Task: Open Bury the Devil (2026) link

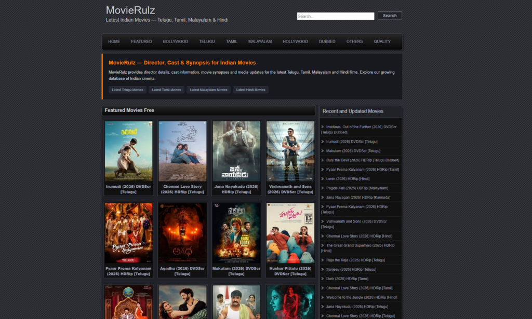Action: 363,160
